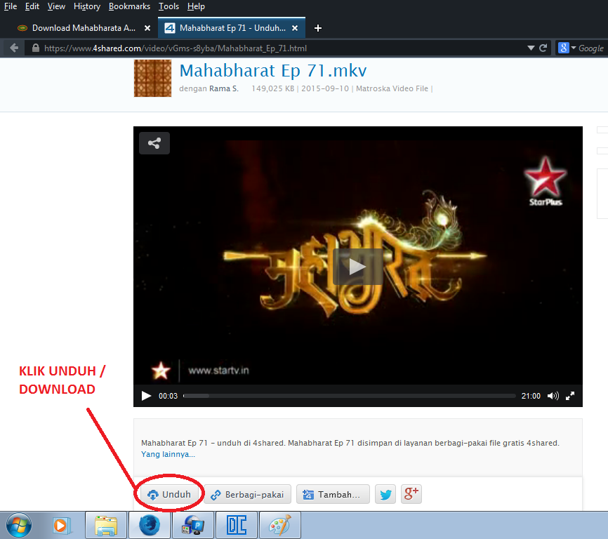Open the uploader Rama S. profile link
This screenshot has height=539, width=608.
[x=224, y=88]
